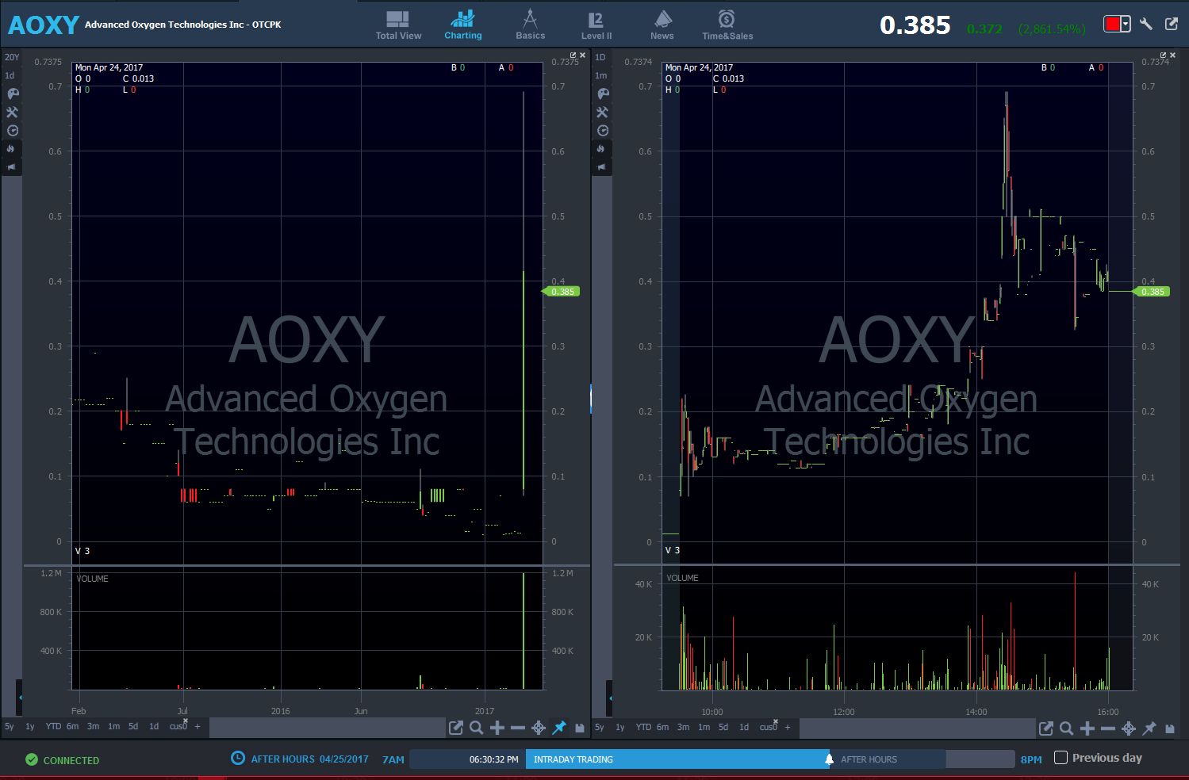Open the News tab
Viewport: 1189px width, 780px height.
[x=662, y=25]
